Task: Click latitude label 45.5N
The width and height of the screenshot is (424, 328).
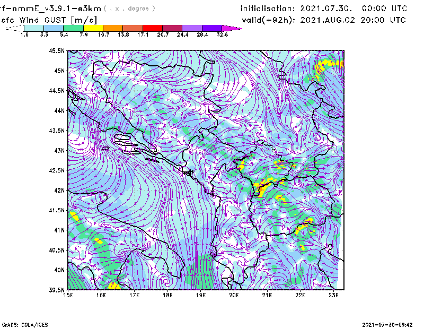Action: (57, 50)
